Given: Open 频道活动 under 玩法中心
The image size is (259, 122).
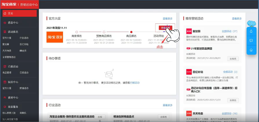Looking at the screenshot, I should pyautogui.click(x=24, y=88).
